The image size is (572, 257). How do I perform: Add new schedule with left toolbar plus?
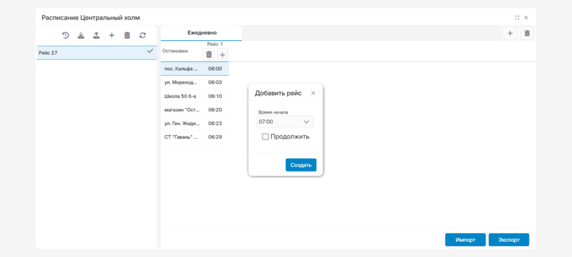111,35
